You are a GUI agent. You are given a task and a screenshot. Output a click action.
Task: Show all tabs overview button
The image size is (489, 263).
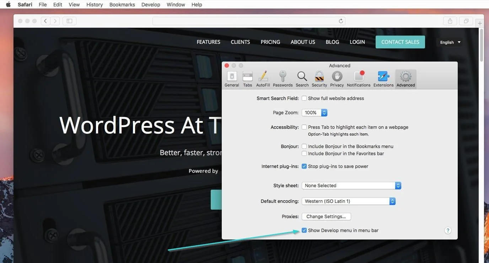coord(466,21)
